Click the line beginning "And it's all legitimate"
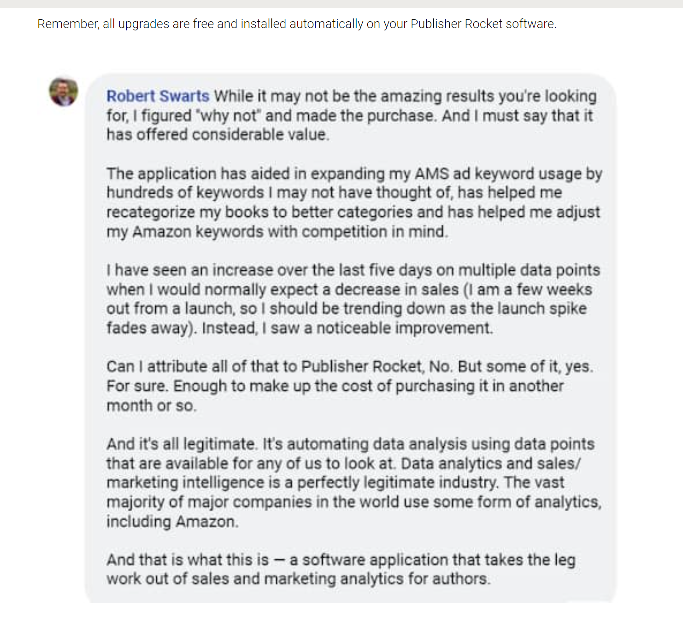683x617 pixels. [x=350, y=444]
